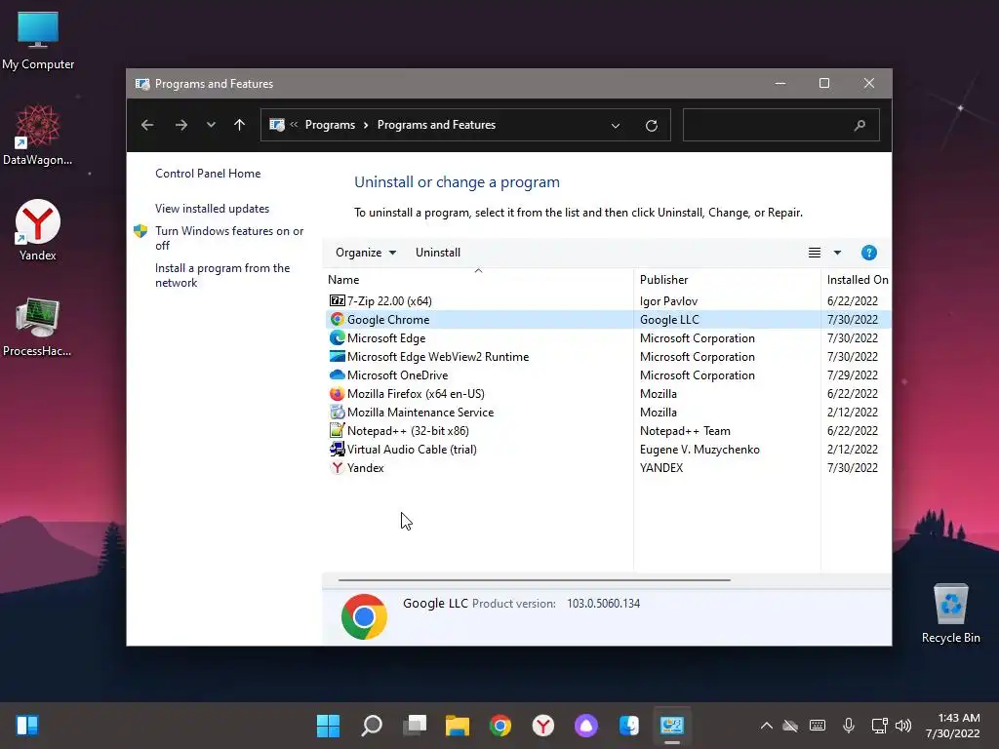Show hidden tray icons chevron

767,725
